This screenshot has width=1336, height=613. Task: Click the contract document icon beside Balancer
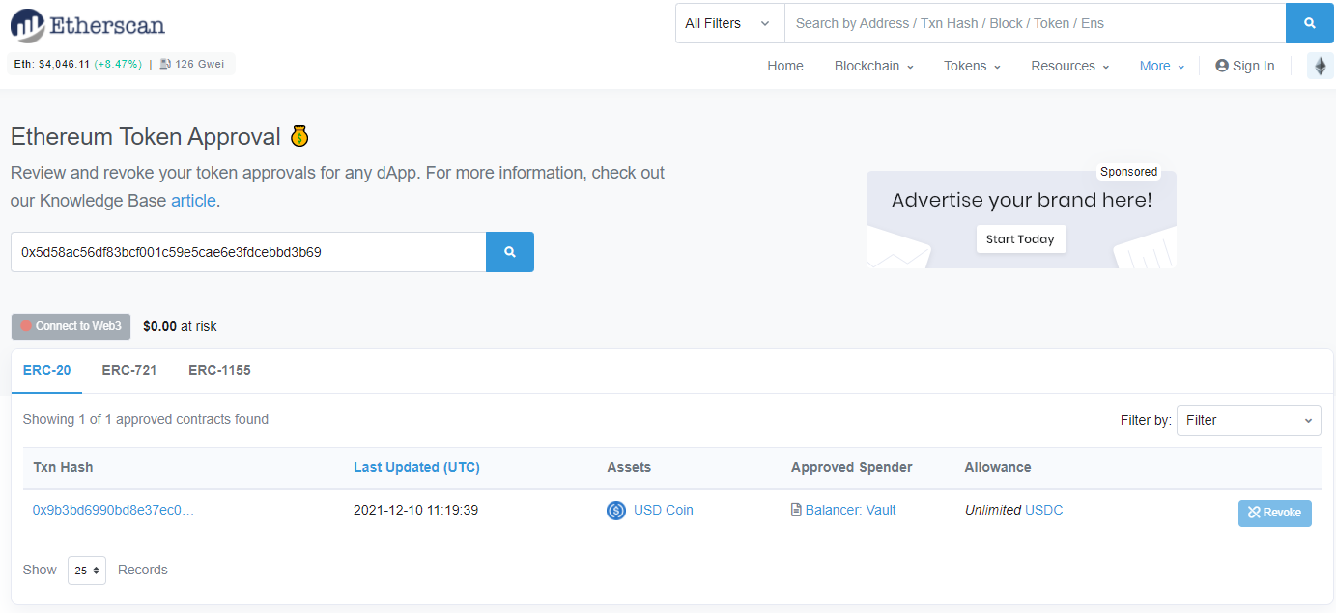tap(796, 511)
